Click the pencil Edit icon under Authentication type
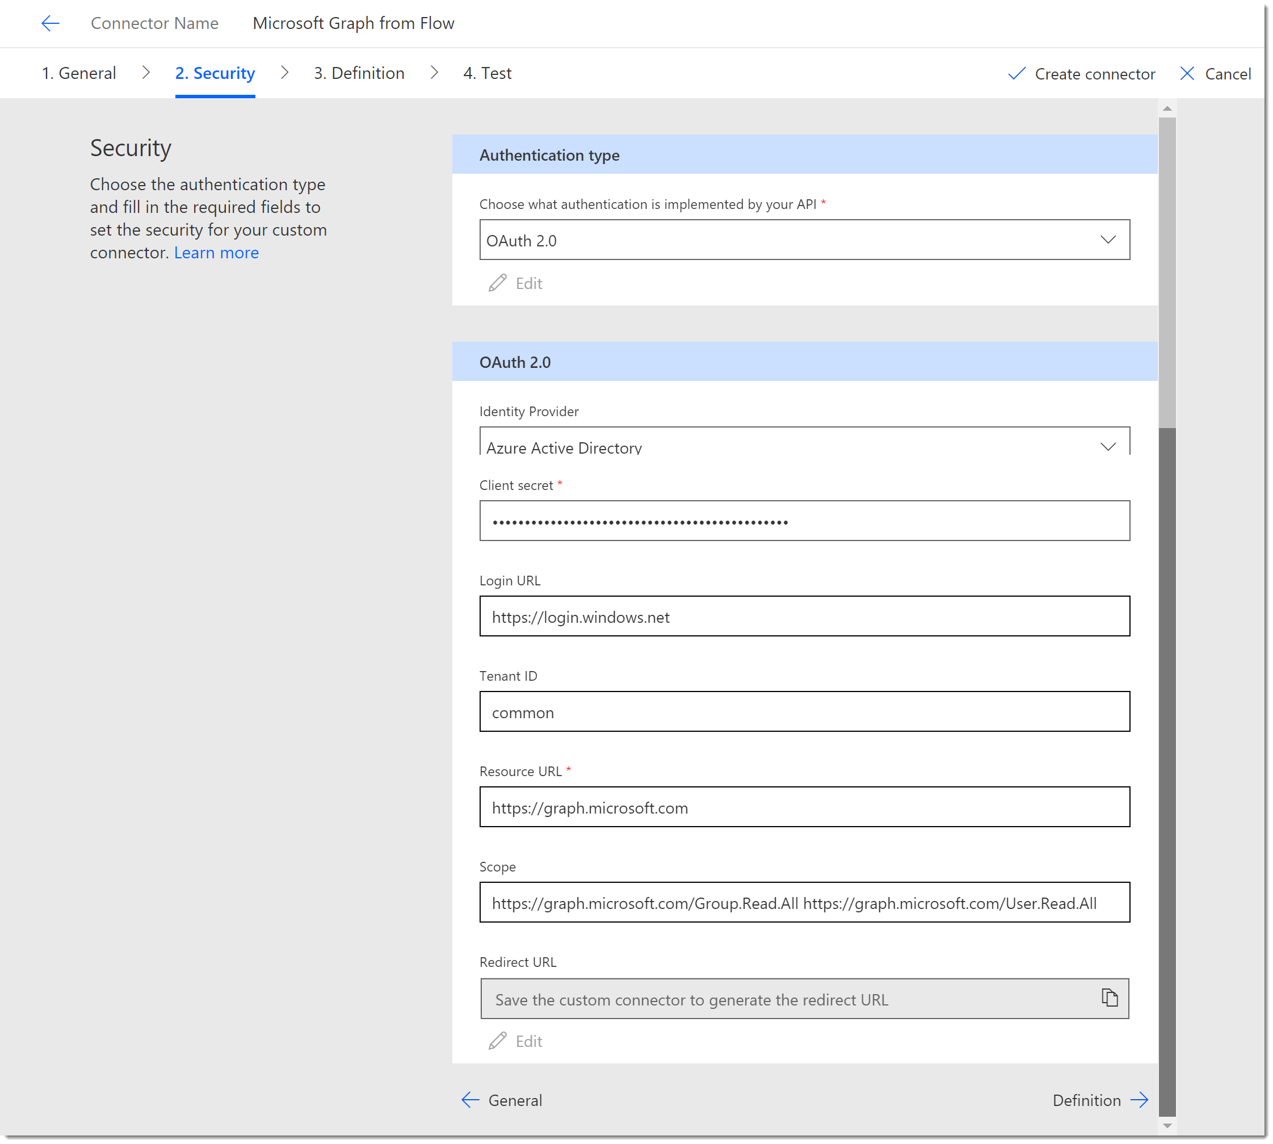The height and width of the screenshot is (1144, 1273). coord(497,283)
